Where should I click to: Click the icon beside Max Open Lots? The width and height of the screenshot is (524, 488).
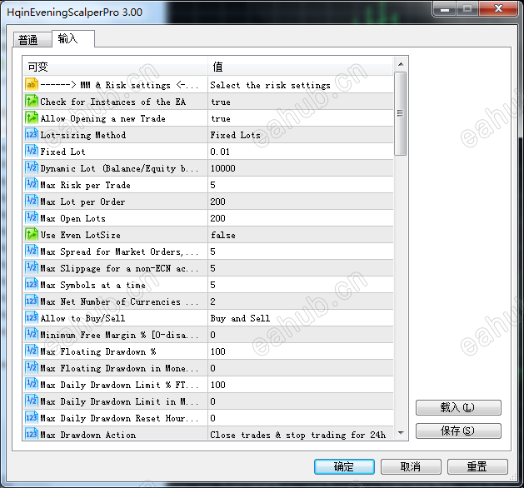pos(32,218)
